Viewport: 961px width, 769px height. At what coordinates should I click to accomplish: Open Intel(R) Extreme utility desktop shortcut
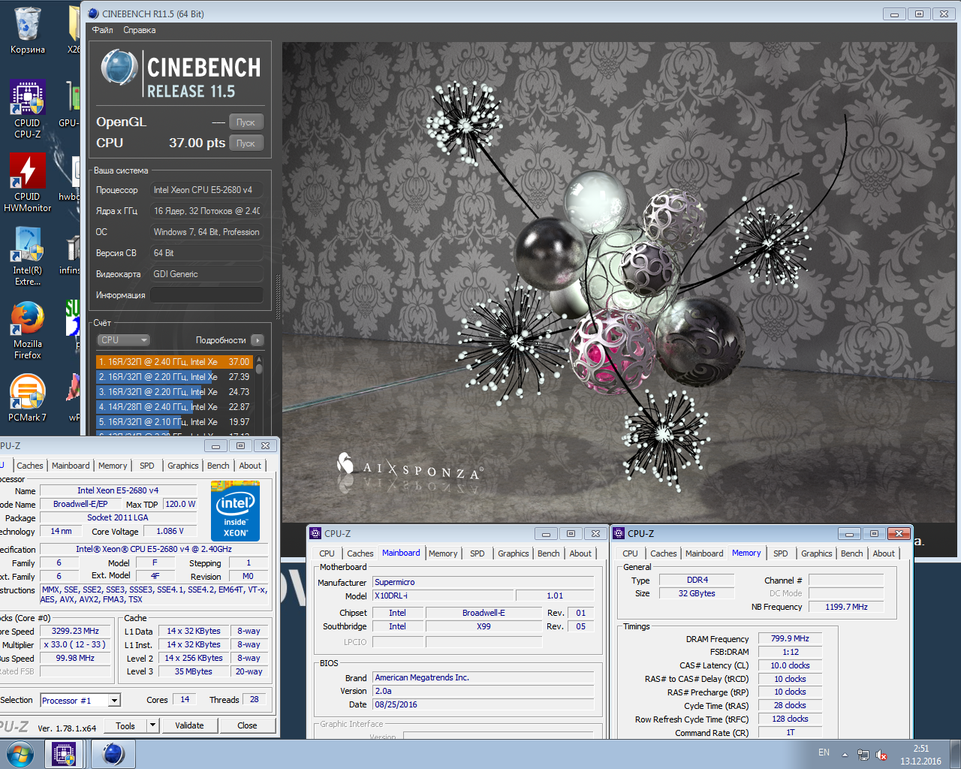(x=27, y=257)
